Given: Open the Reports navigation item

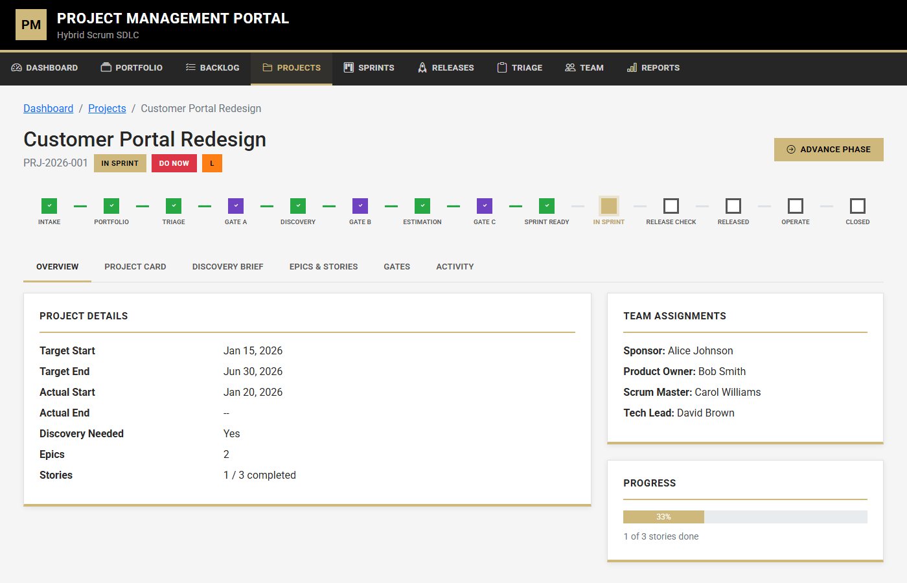Looking at the screenshot, I should (653, 67).
